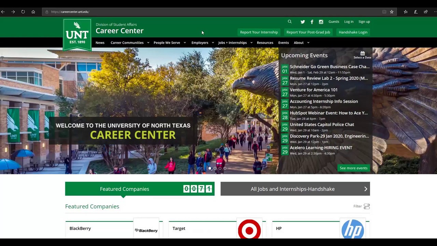Open the Sign up link
The image size is (437, 246).
pos(364,22)
